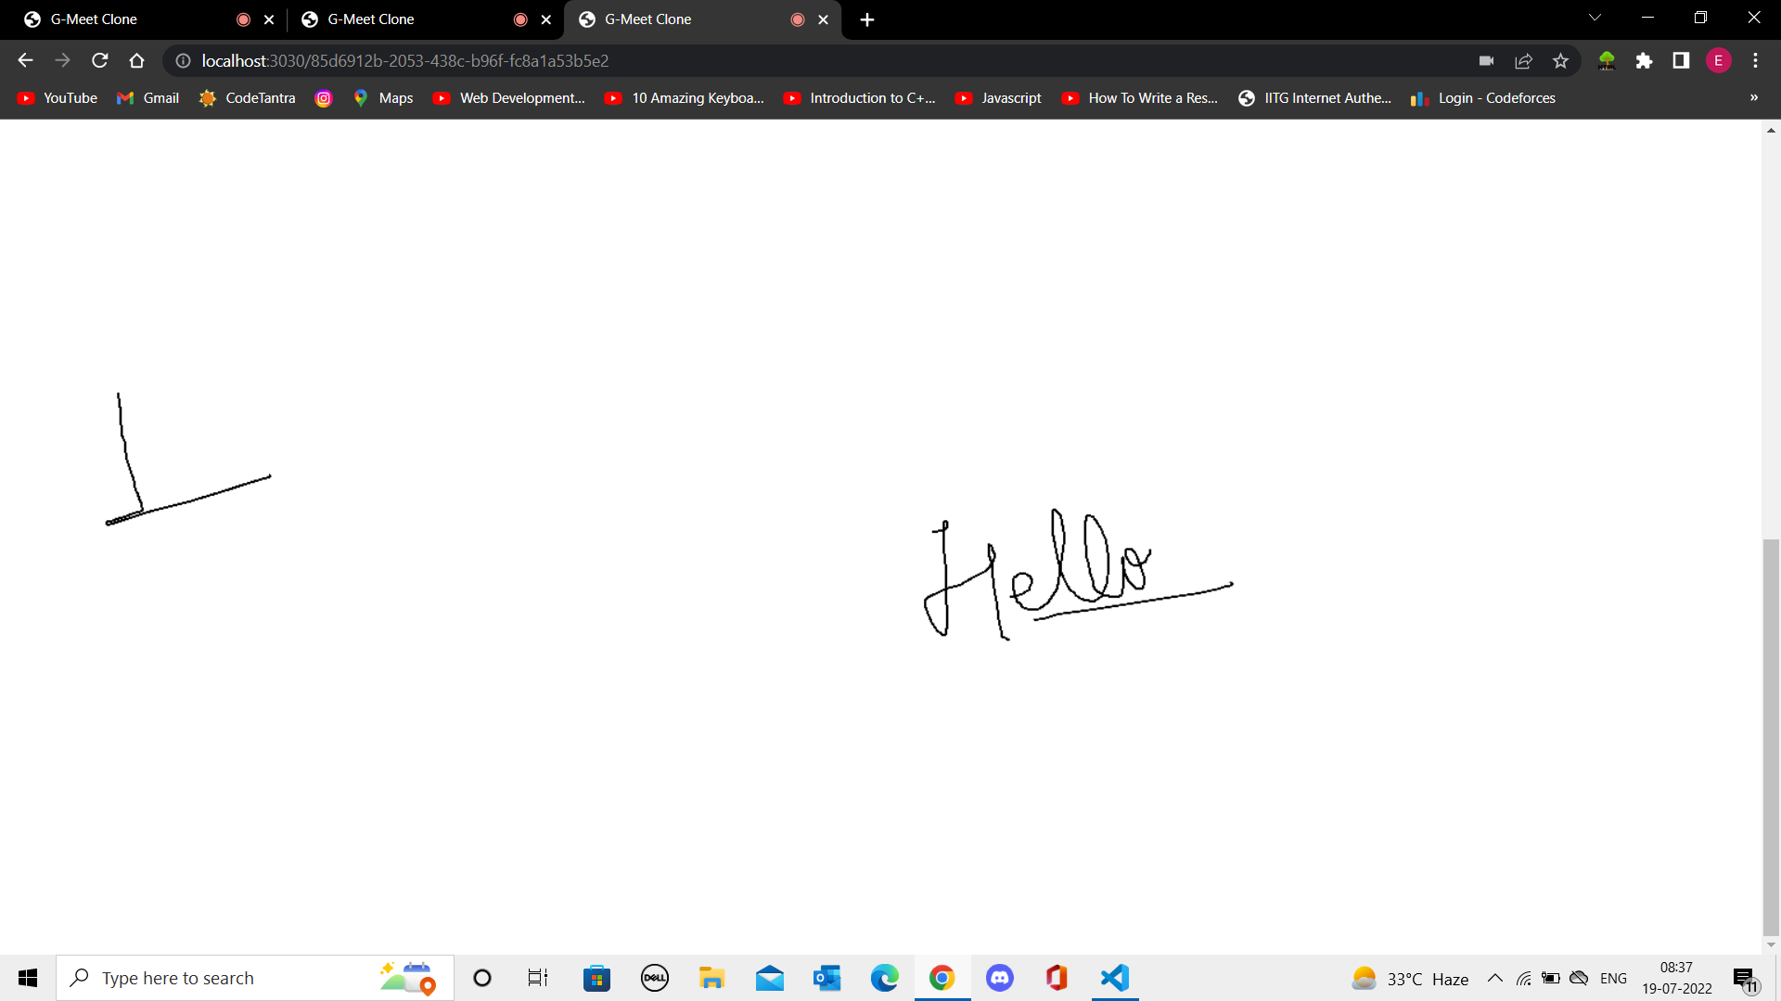Go to the home page icon
The width and height of the screenshot is (1781, 1001).
(137, 61)
